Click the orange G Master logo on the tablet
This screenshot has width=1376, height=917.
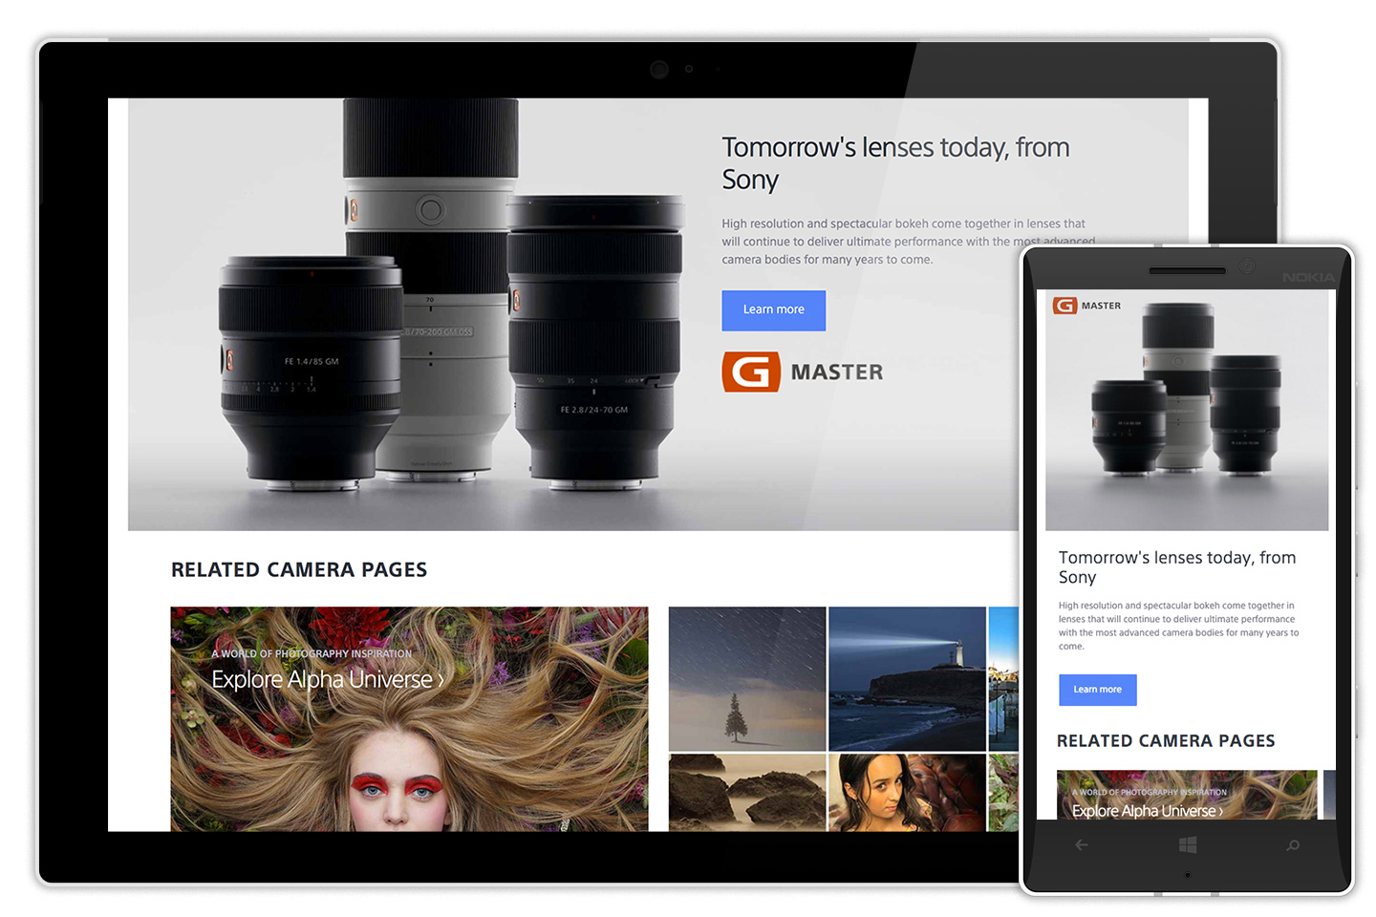tap(751, 373)
